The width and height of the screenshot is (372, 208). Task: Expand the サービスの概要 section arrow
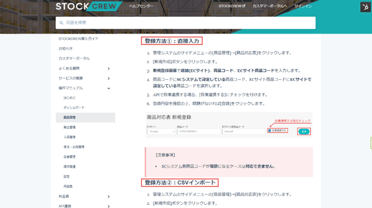[x=109, y=78]
